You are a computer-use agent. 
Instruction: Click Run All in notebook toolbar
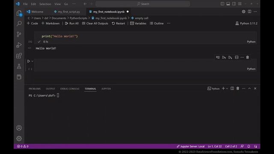coord(71,24)
